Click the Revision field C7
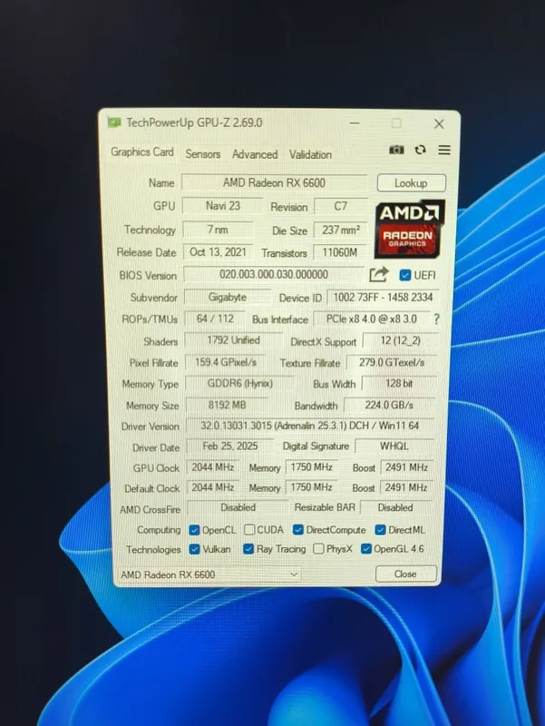 point(340,206)
